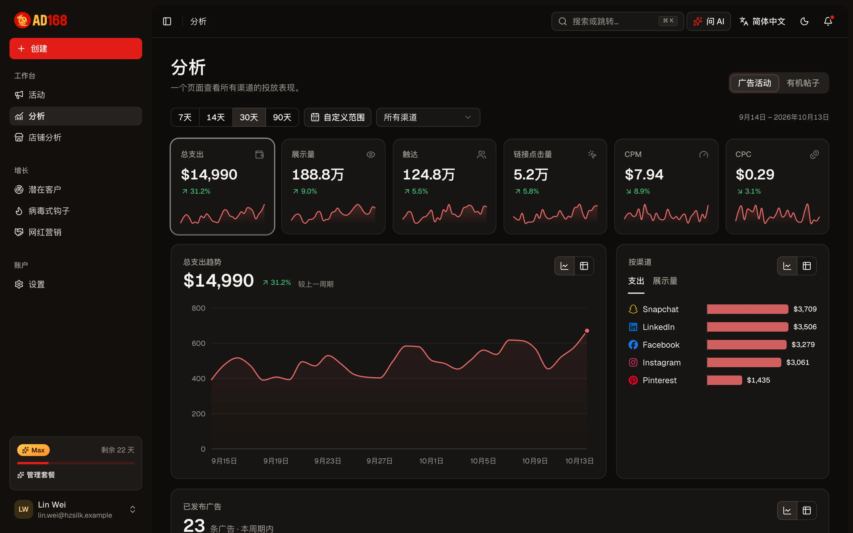The image size is (853, 533).
Task: Open 网红营销 in the sidebar
Action: 76,232
